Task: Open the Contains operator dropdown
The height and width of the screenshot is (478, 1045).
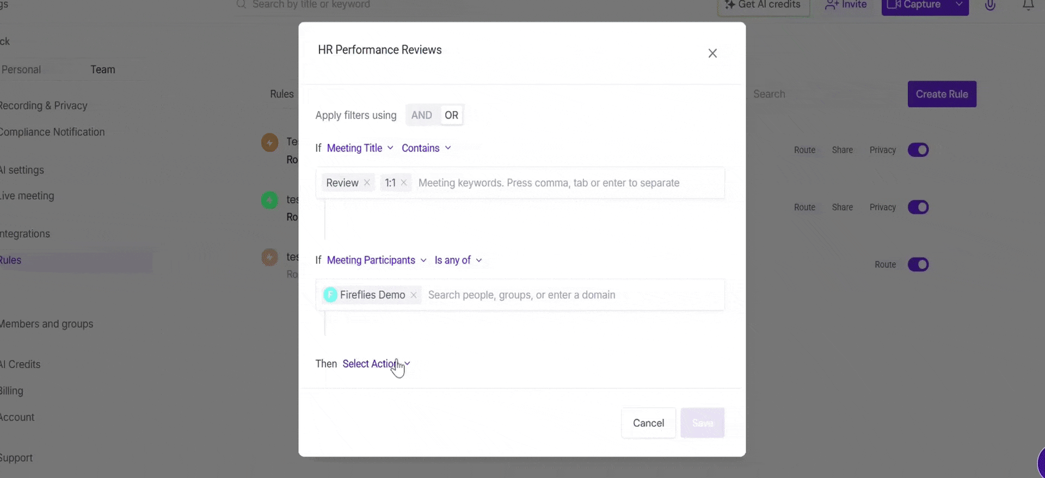Action: tap(426, 148)
